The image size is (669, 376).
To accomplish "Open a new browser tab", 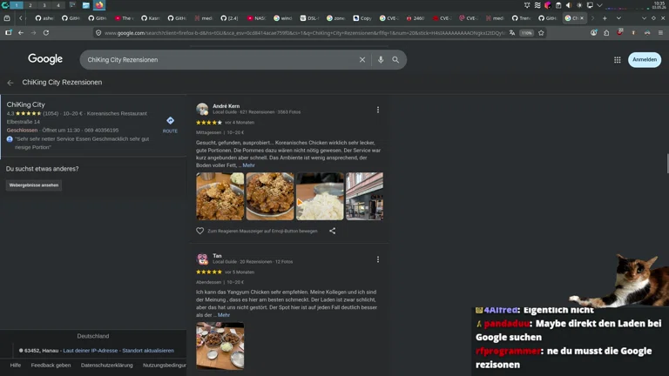I will tap(605, 18).
